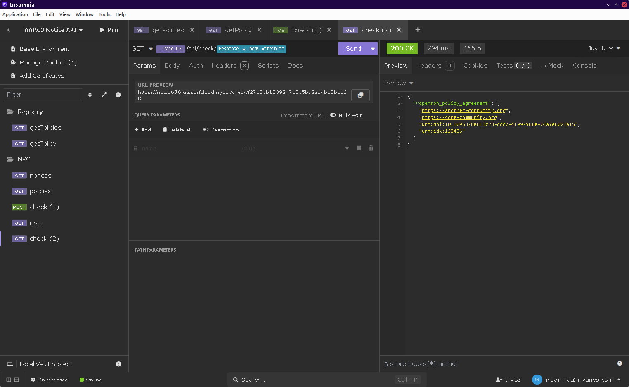Collapse the Registry folder
Viewport: 629px width, 387px height.
[x=30, y=112]
